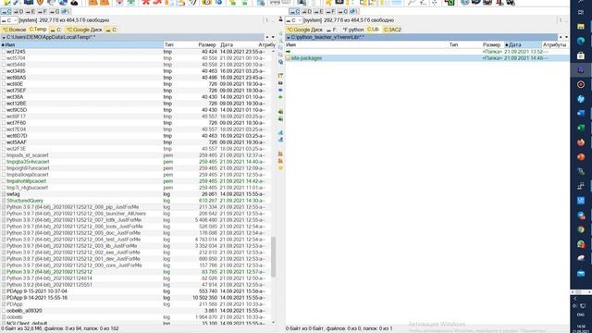The image size is (592, 333).
Task: Switch to the C:Temp tab
Action: [38, 30]
